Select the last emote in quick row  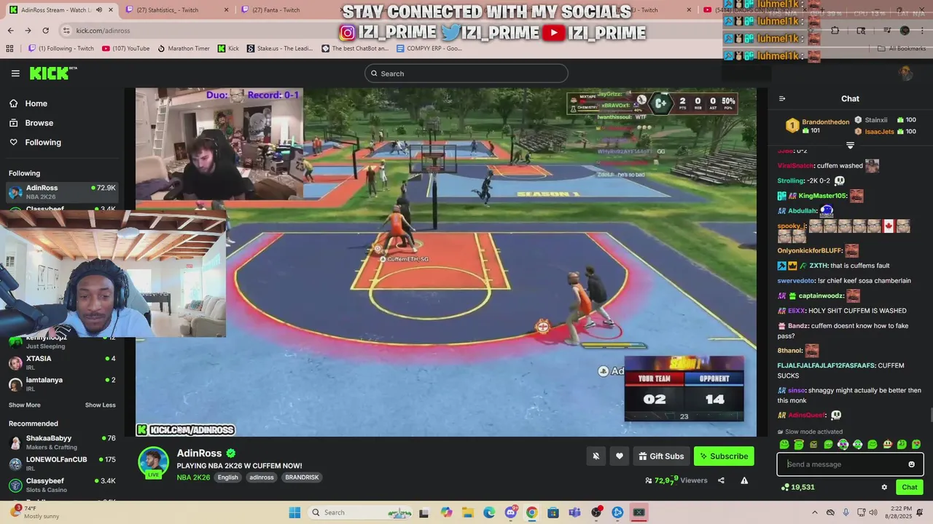(x=916, y=445)
